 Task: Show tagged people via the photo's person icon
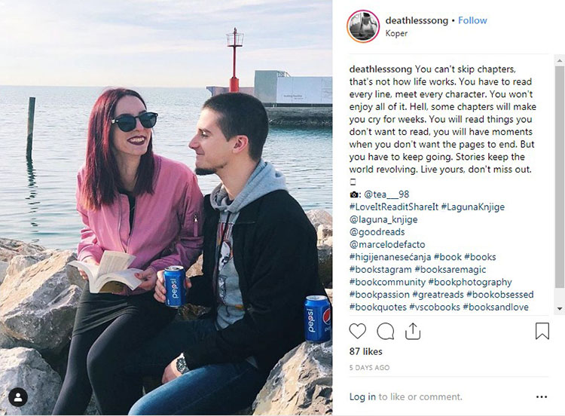17,397
